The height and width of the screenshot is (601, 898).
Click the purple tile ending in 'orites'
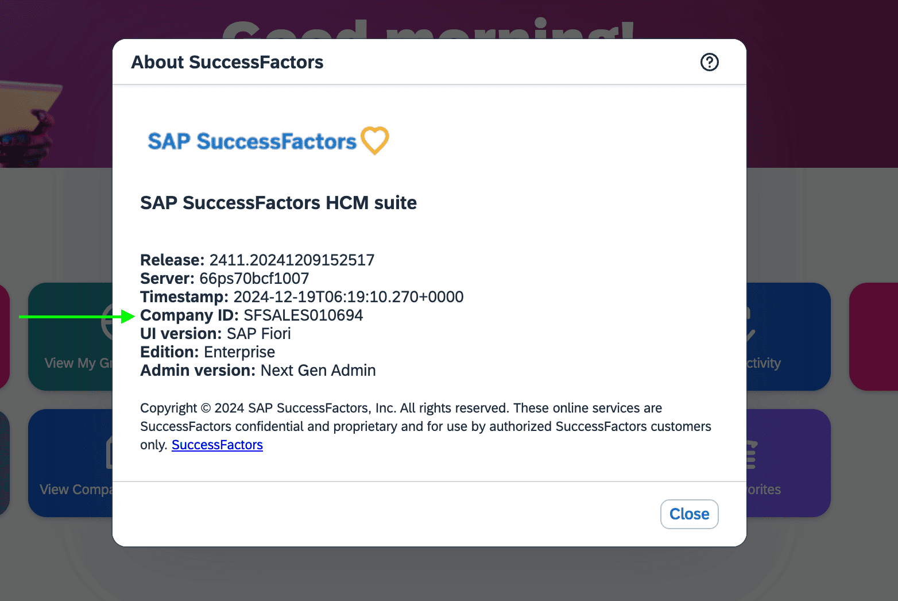[x=788, y=463]
